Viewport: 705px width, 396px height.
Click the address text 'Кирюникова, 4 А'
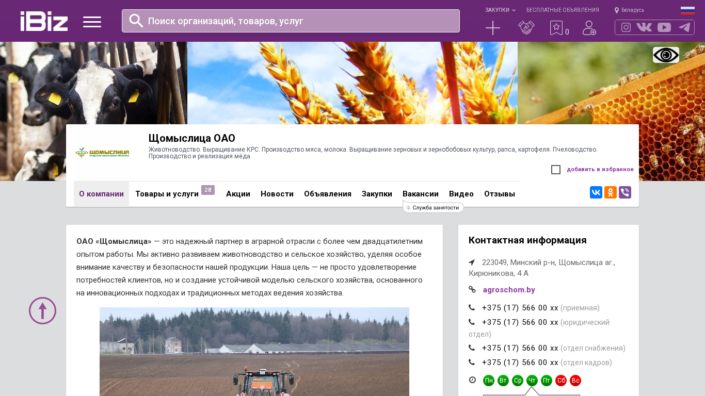[x=499, y=273]
